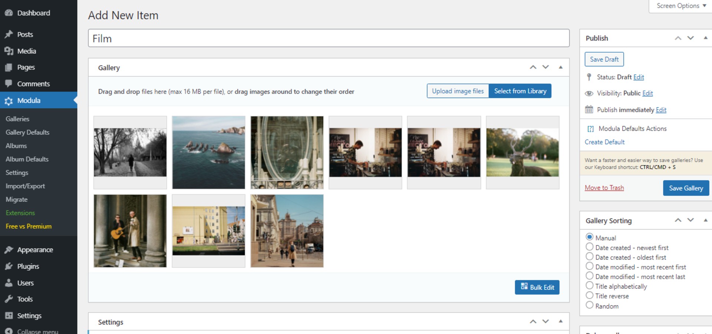Select the guitar musicians thumbnail

tap(130, 231)
